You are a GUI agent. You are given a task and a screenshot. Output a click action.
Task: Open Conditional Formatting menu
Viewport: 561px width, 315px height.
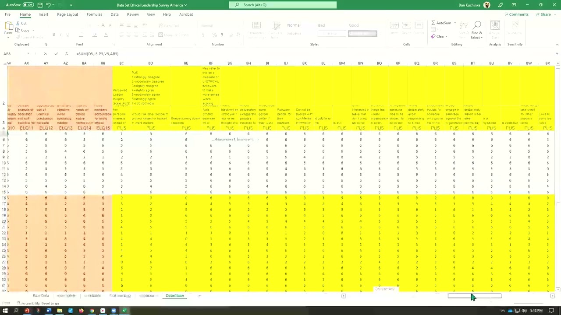257,30
